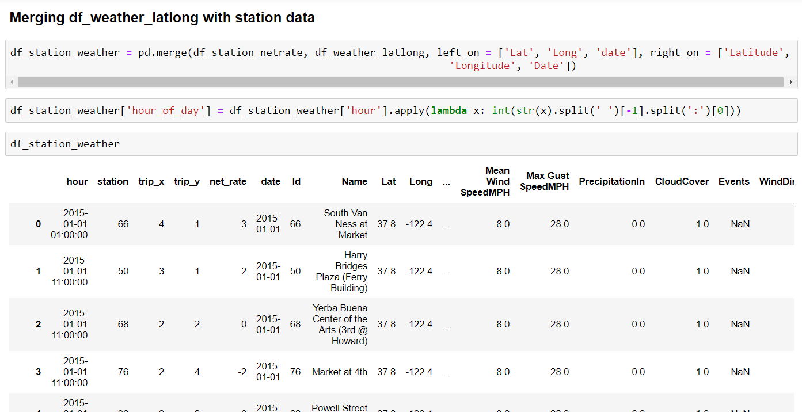This screenshot has height=412, width=802.
Task: Click the 'Max Gust SpeedMPH' column header
Action: (545, 182)
